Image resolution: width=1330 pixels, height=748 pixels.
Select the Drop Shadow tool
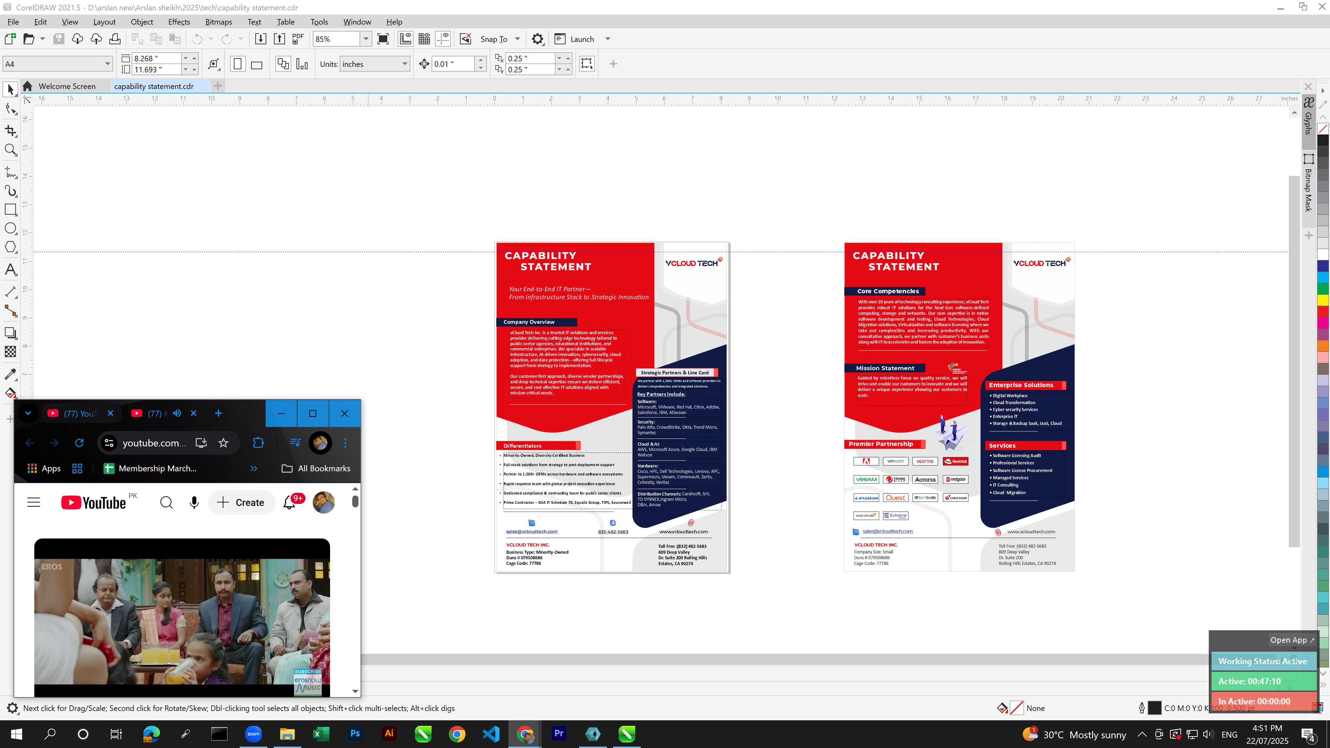10,333
